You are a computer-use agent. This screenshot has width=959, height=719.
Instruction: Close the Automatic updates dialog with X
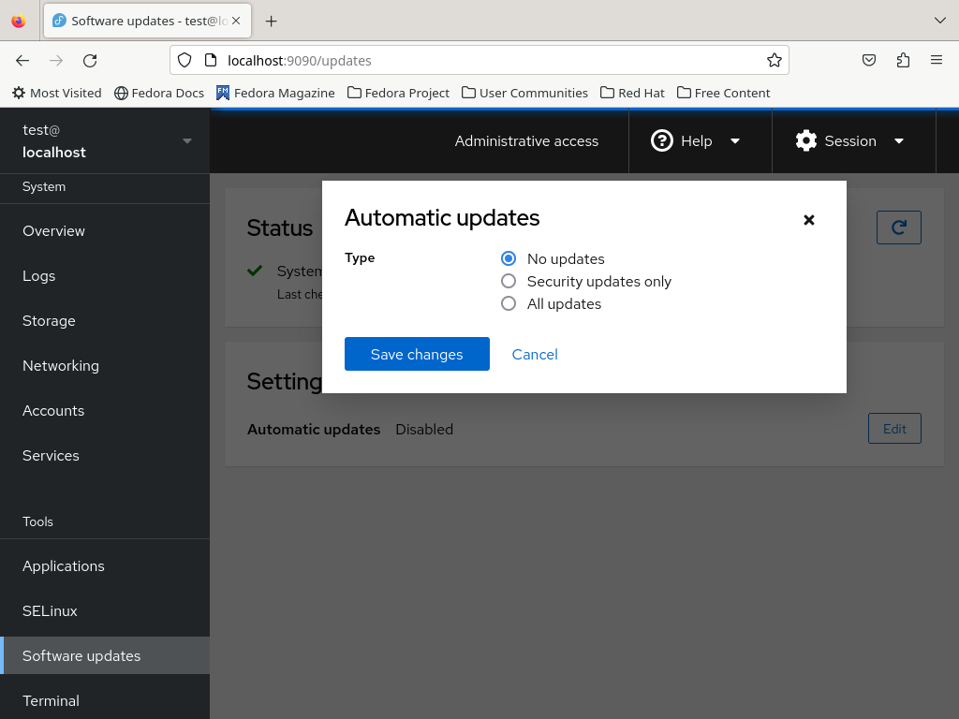808,219
